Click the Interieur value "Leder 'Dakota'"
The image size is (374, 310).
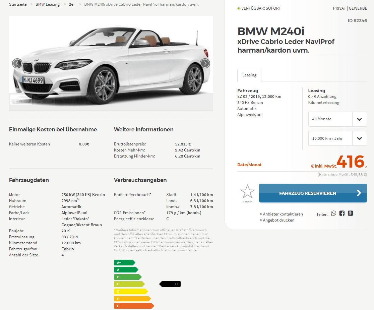pos(75,219)
